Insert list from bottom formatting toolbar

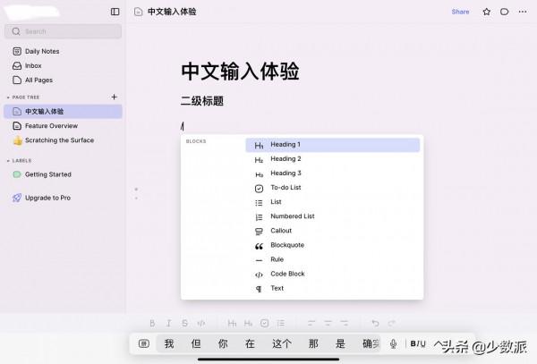click(x=281, y=323)
